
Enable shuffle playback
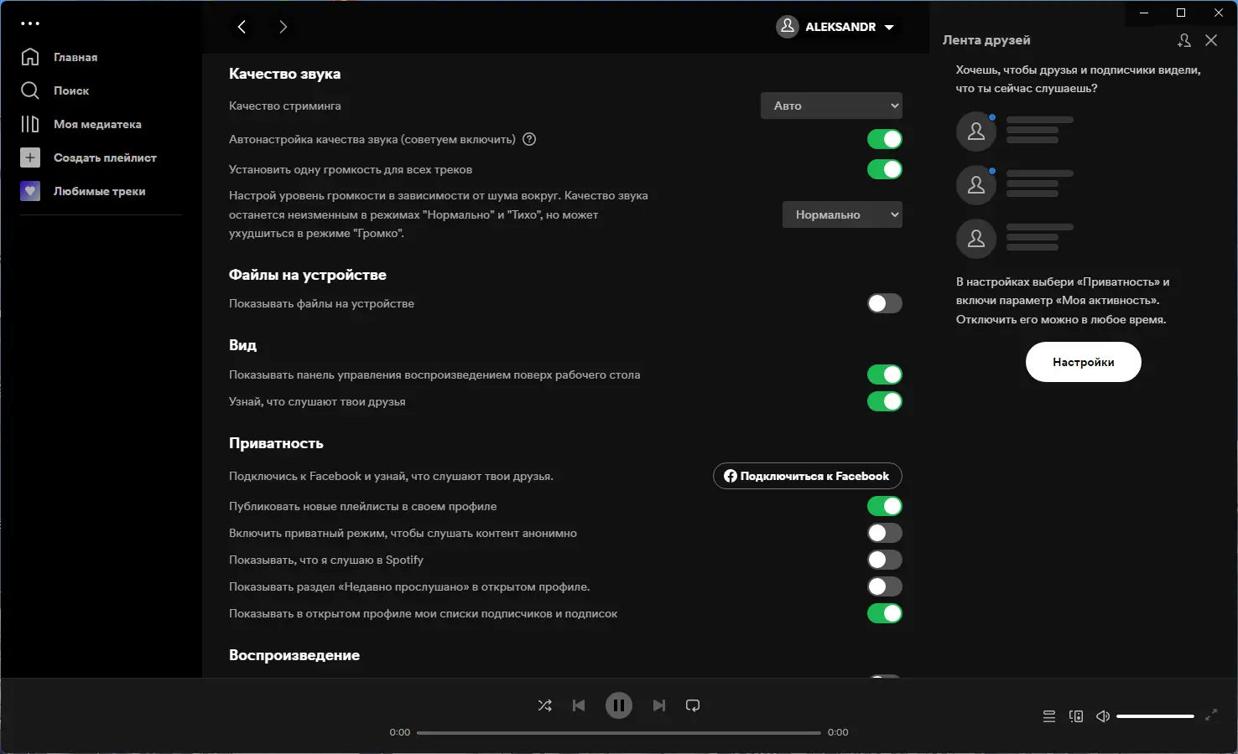(544, 705)
